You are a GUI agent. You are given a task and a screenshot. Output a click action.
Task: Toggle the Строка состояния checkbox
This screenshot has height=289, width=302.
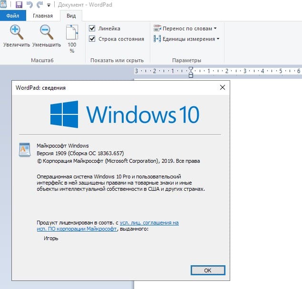92,39
